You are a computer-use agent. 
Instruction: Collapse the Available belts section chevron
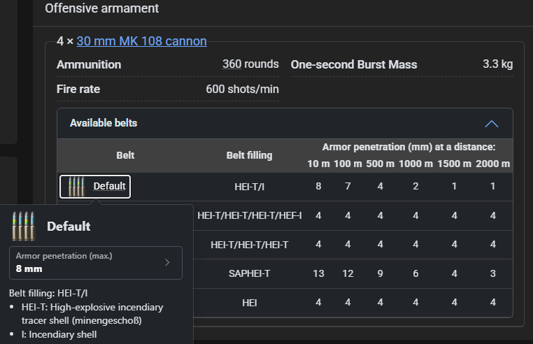point(492,123)
